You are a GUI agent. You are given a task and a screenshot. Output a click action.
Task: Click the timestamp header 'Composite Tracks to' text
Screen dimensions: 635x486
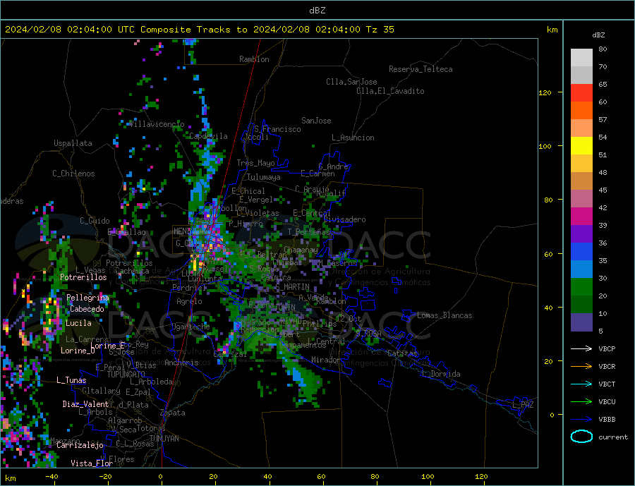(x=194, y=29)
